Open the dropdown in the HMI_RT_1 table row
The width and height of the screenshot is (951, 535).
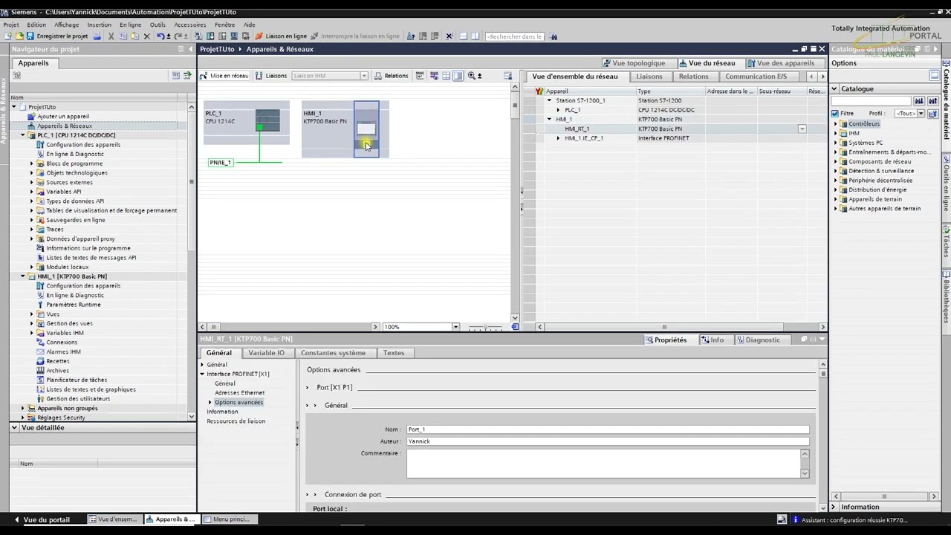coord(802,129)
